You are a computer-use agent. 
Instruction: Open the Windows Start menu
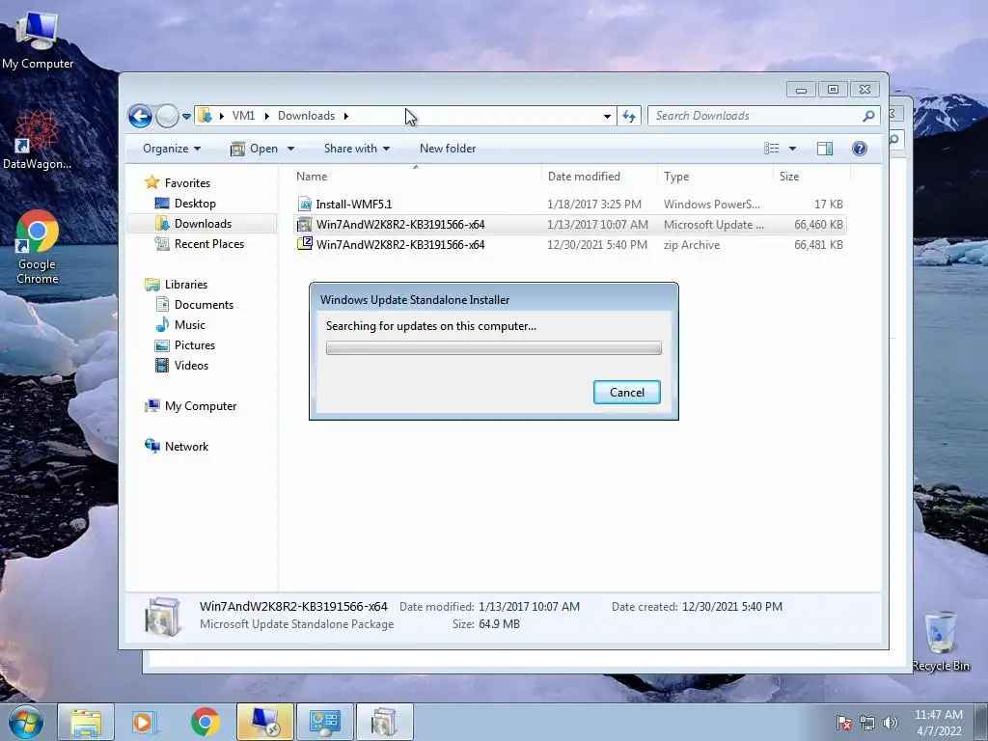pyautogui.click(x=25, y=722)
